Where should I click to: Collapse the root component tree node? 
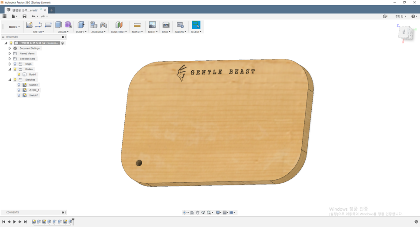[x=6, y=43]
